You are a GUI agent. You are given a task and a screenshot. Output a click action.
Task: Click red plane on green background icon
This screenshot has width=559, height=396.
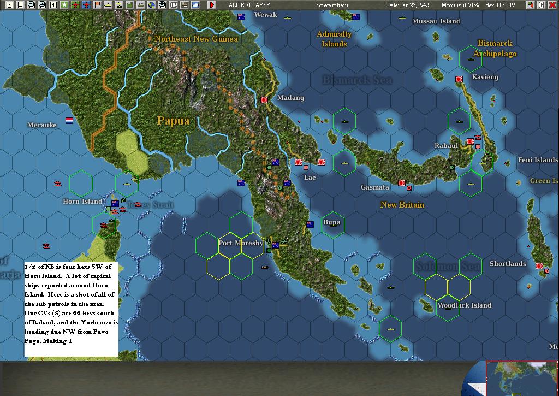75,4
